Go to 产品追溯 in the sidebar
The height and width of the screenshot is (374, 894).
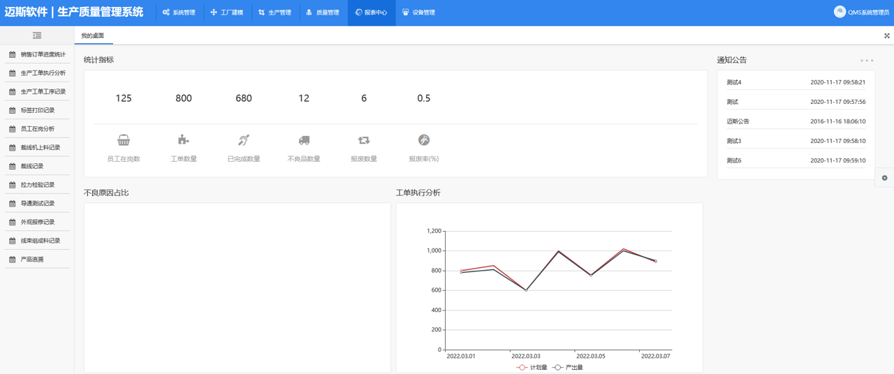[31, 260]
